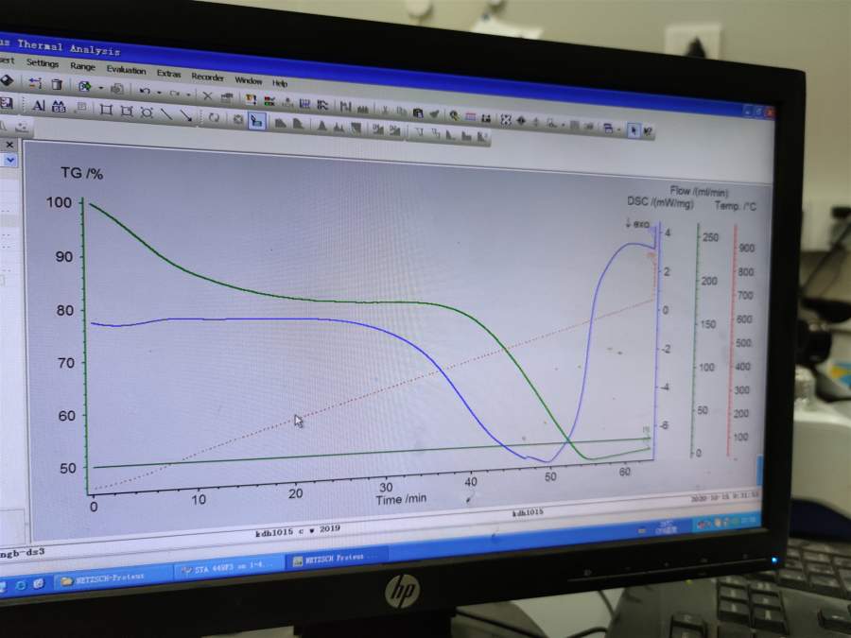This screenshot has height=638, width=851.
Task: Open the Evaluation menu
Action: (126, 69)
